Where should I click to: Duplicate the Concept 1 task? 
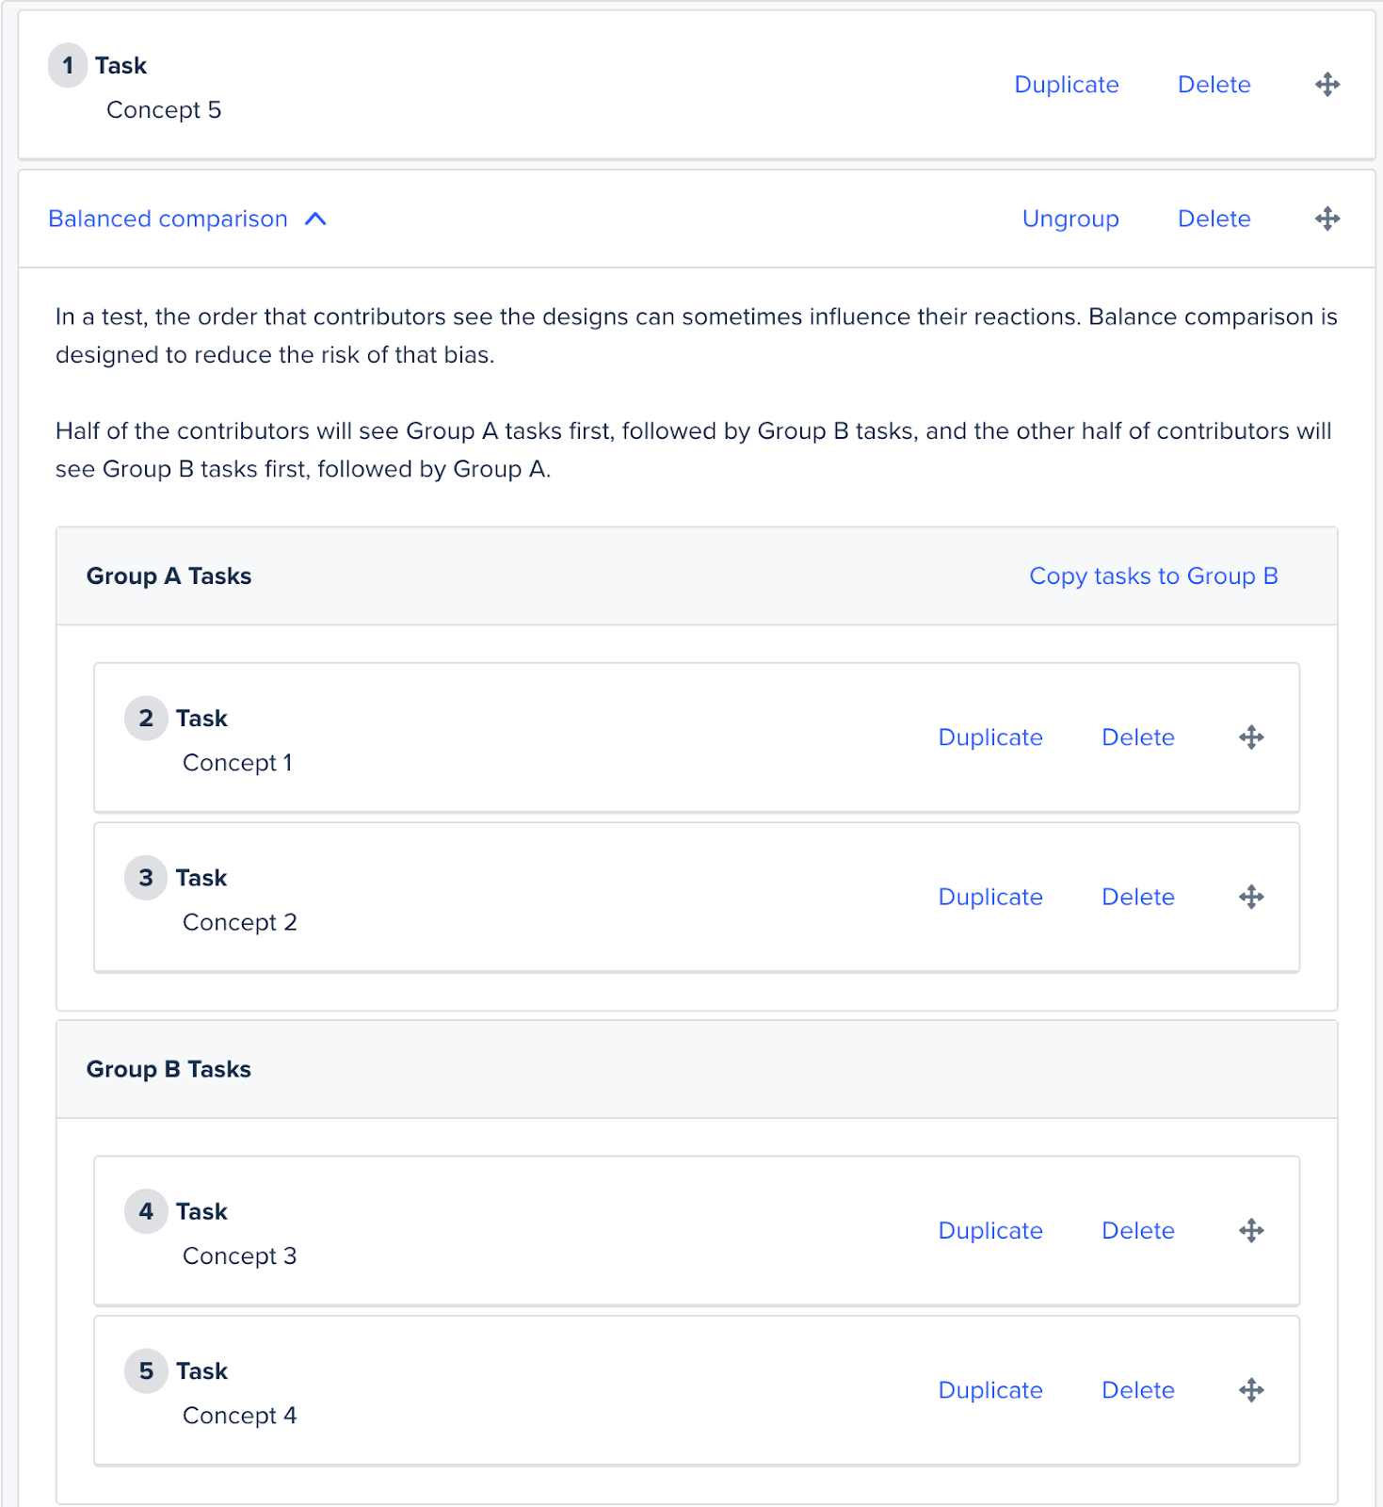[x=990, y=737]
